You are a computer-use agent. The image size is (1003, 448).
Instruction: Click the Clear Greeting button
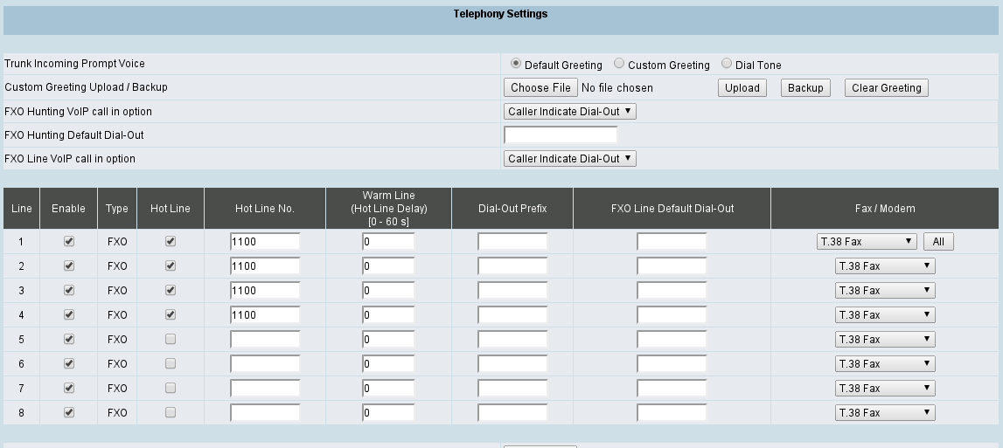tap(886, 88)
